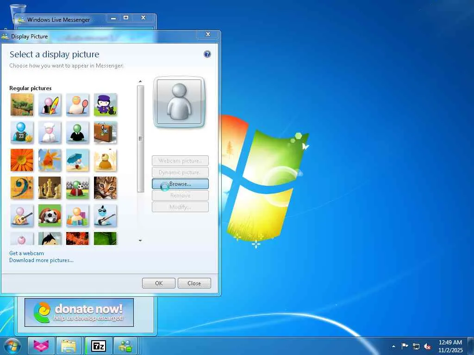Open the Get a webcam link

tap(26, 253)
